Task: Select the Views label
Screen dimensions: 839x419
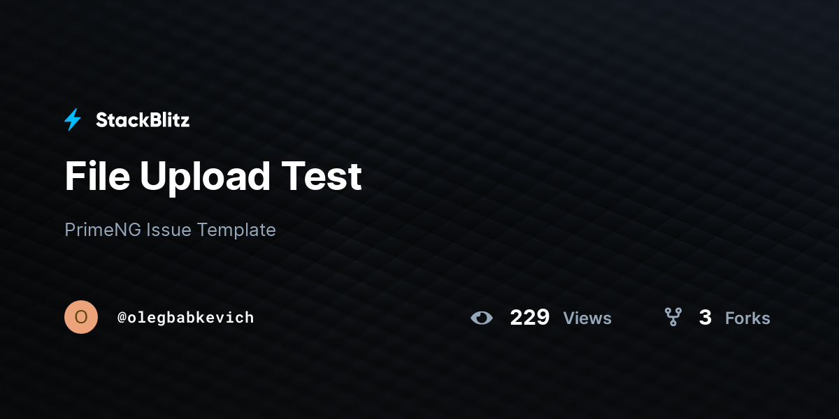Action: [587, 318]
